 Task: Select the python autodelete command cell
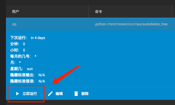pyautogui.click(x=132, y=24)
